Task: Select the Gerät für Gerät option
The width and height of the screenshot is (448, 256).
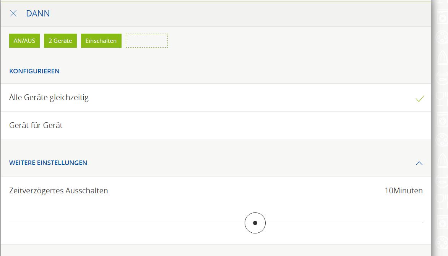Action: [x=36, y=125]
